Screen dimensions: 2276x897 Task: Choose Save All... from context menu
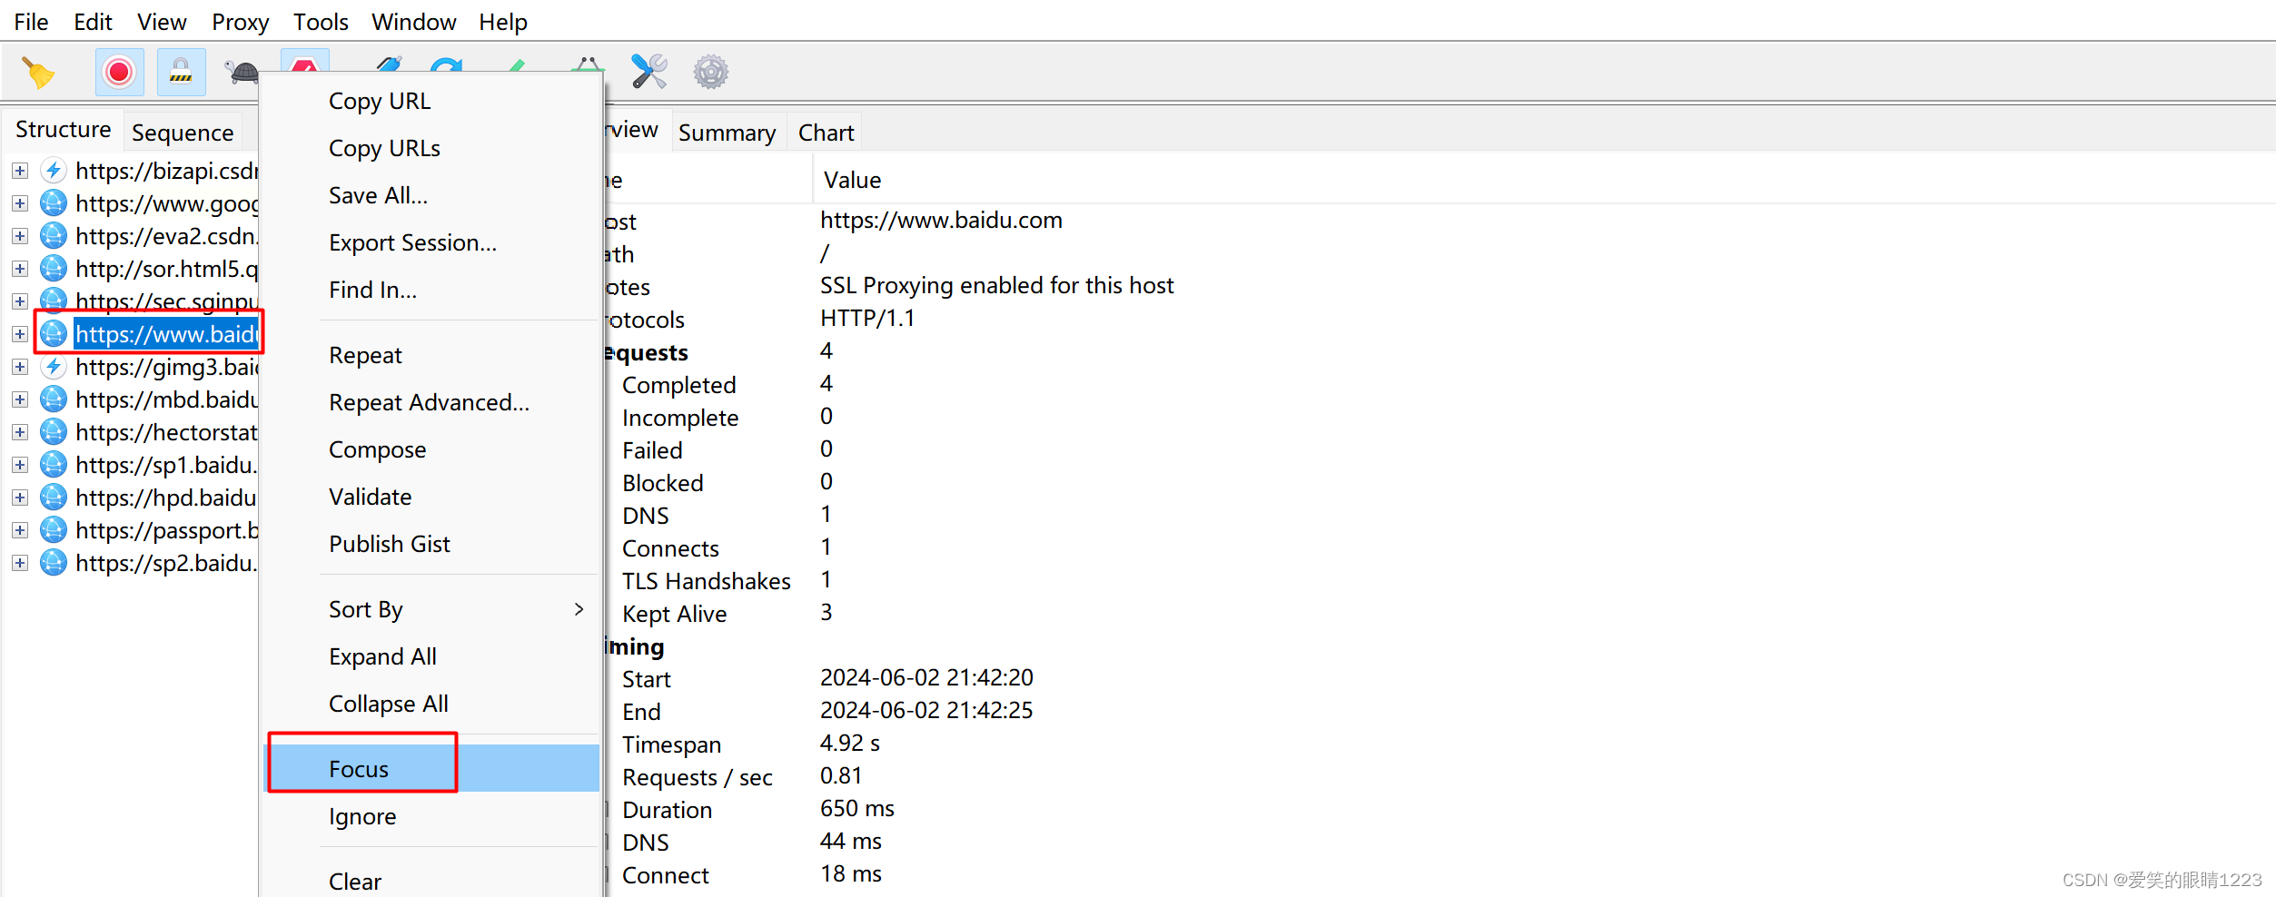tap(430, 195)
